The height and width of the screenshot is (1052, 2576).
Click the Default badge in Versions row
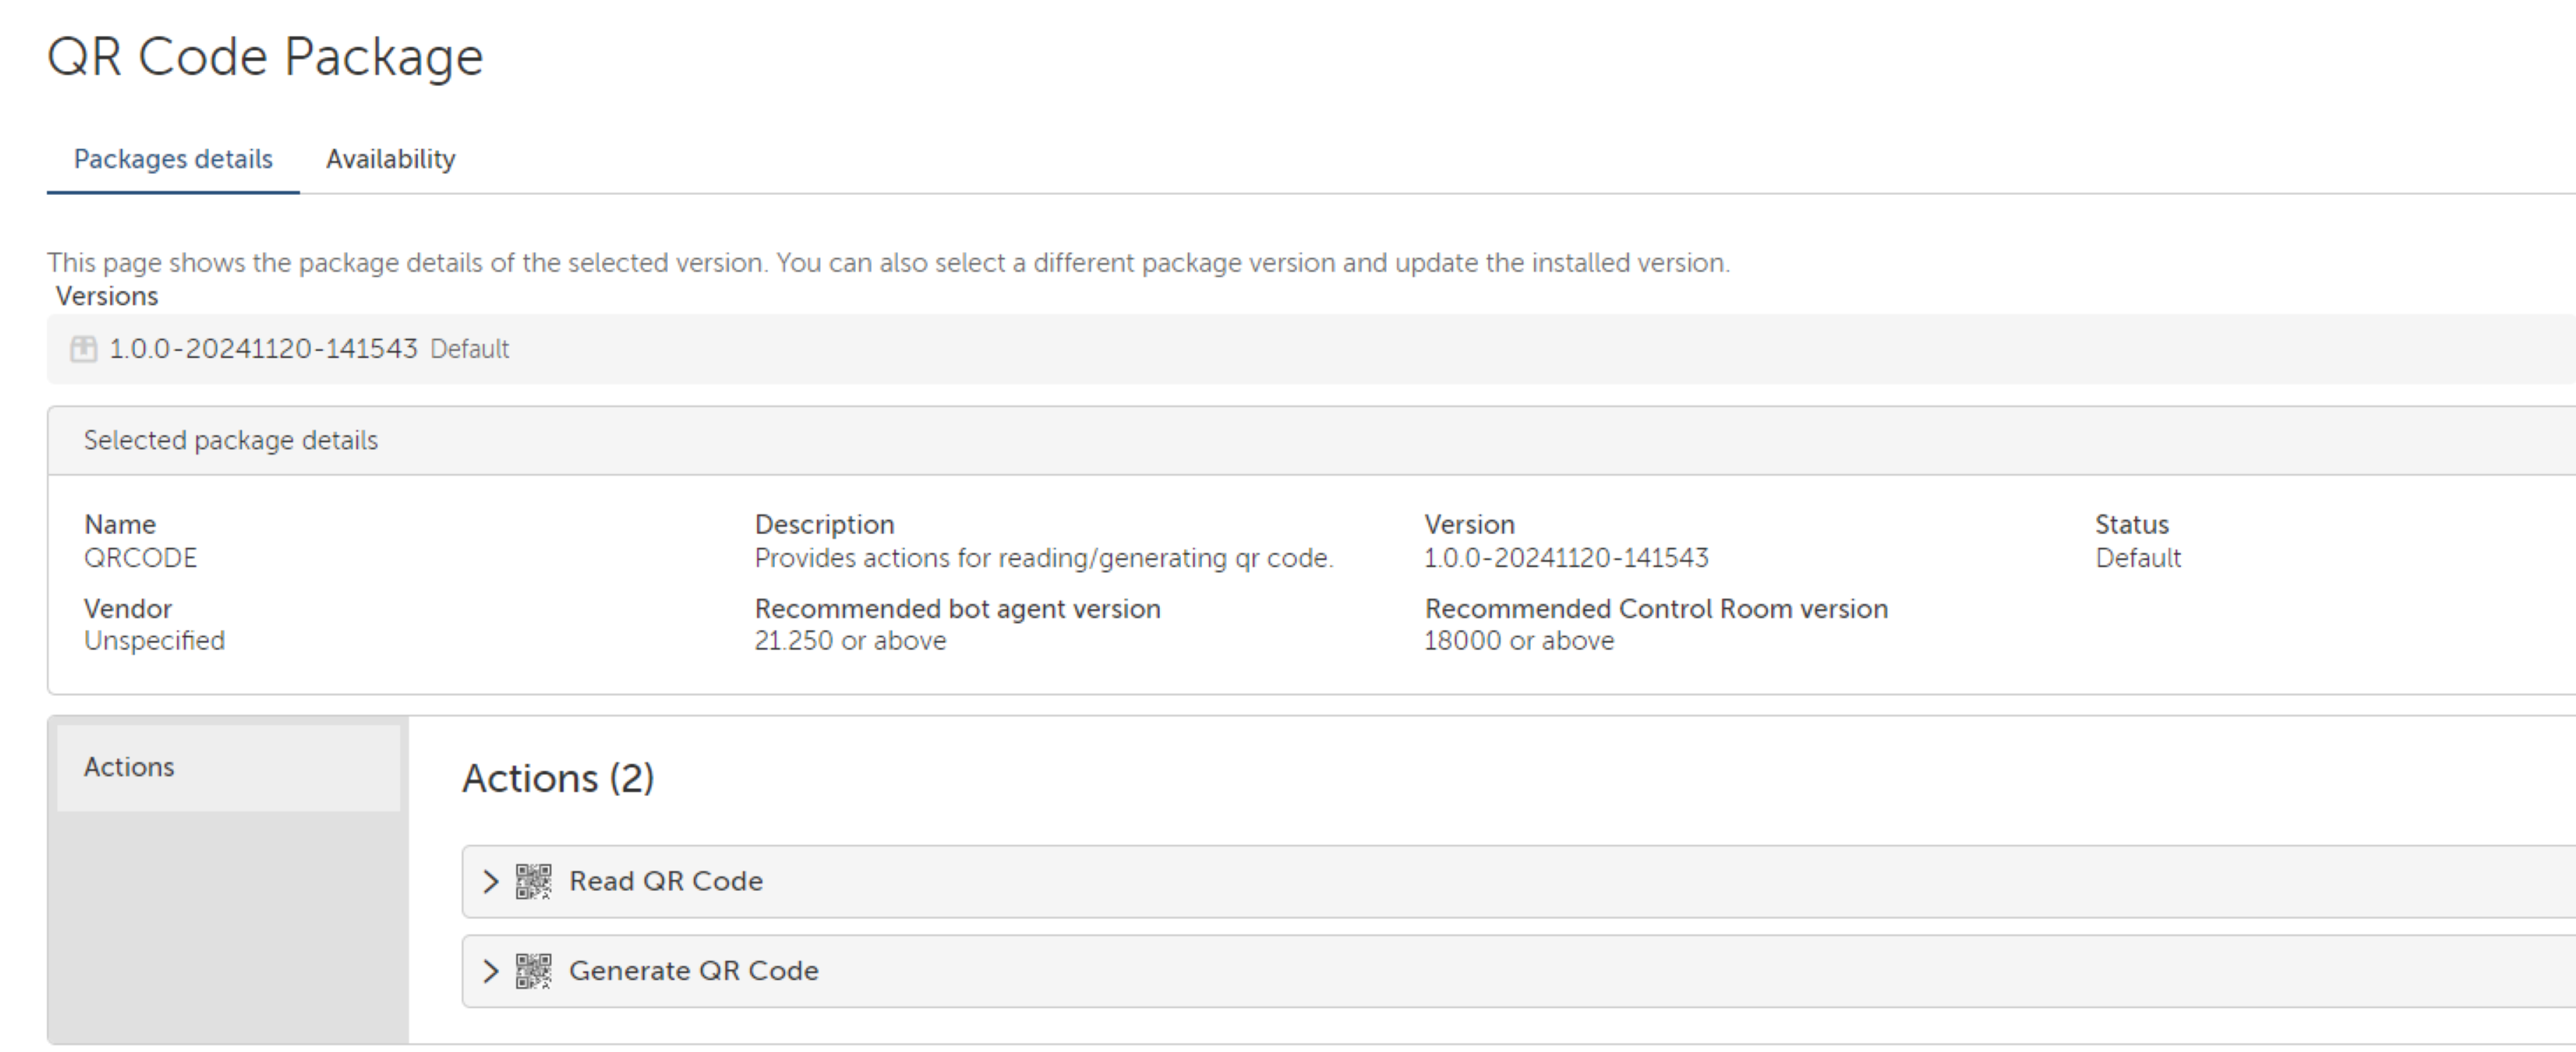tap(469, 349)
